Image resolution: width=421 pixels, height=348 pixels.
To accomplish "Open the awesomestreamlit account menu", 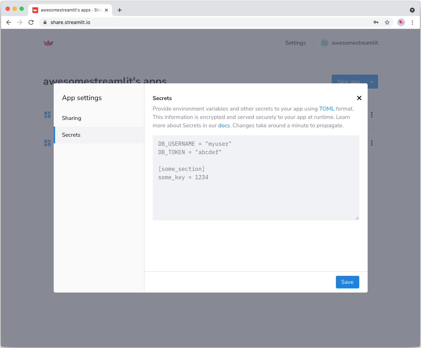I will click(x=349, y=43).
